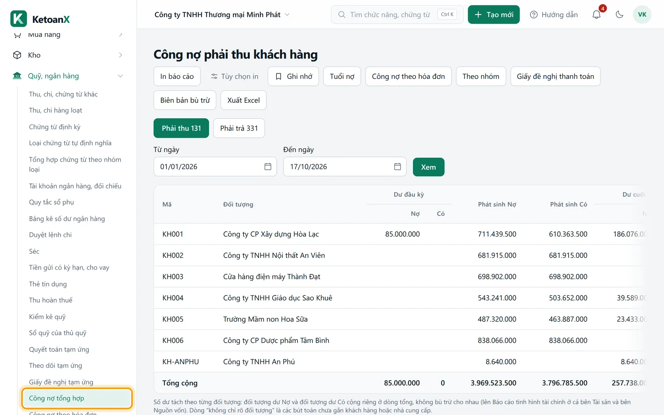Click the Ghi nhớ bookmark button
This screenshot has width=664, height=415.
click(293, 76)
